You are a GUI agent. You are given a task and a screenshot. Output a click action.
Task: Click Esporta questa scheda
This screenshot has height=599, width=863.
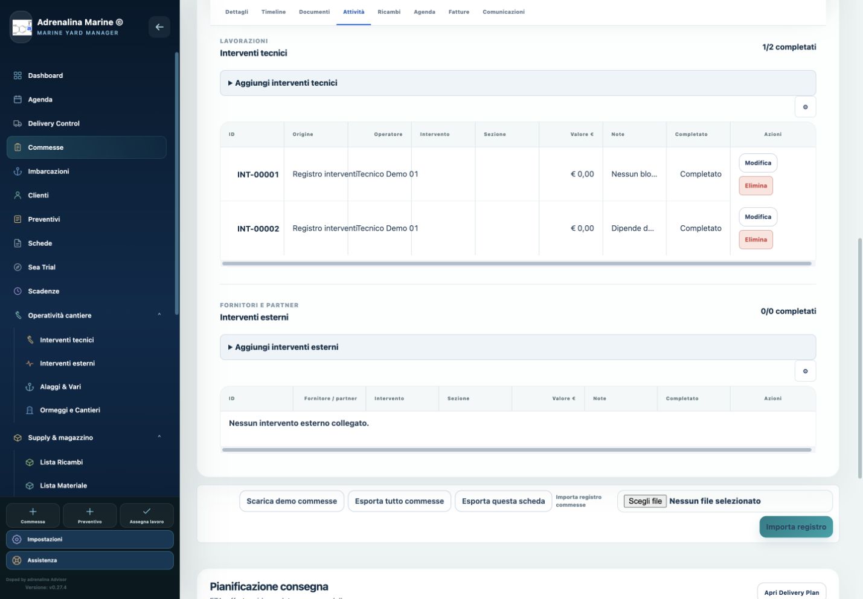[x=503, y=501]
